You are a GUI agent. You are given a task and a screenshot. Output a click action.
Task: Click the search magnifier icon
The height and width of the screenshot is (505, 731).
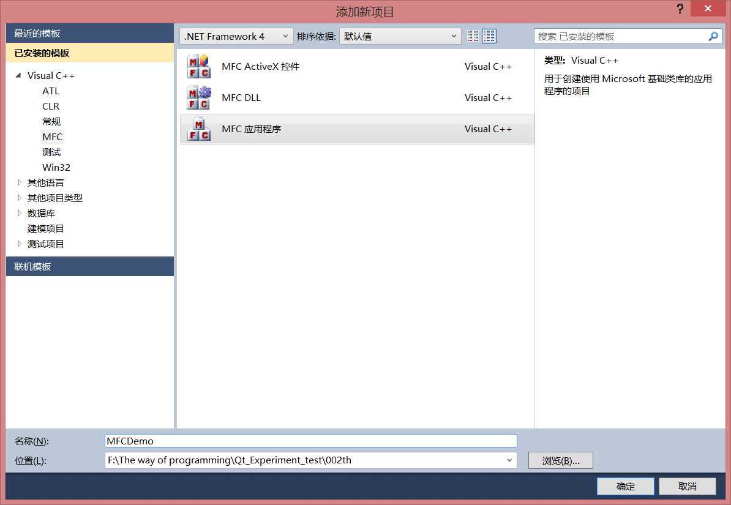[x=713, y=36]
